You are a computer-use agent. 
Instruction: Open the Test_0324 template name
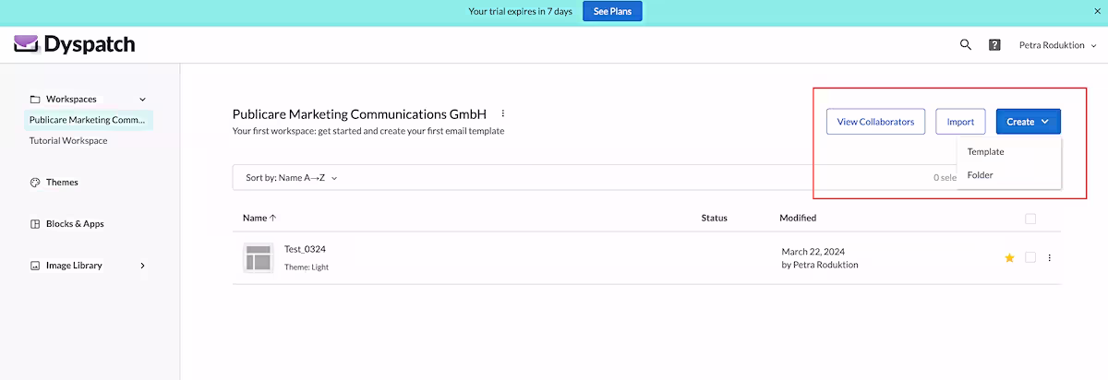click(305, 249)
